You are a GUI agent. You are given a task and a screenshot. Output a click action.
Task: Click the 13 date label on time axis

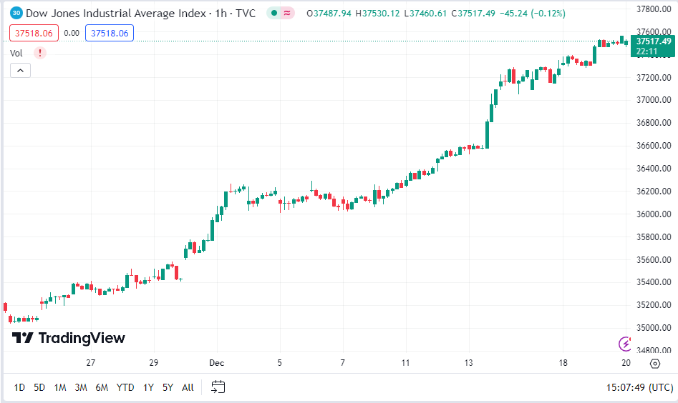(469, 363)
